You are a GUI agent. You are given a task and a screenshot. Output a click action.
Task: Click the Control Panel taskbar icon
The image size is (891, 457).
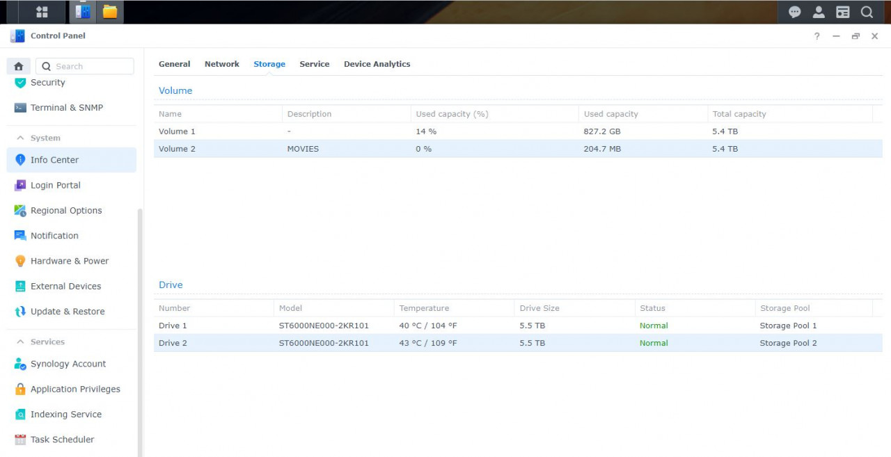coord(83,12)
